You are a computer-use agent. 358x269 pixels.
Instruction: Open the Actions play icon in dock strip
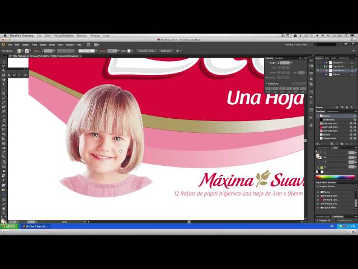[x=311, y=118]
